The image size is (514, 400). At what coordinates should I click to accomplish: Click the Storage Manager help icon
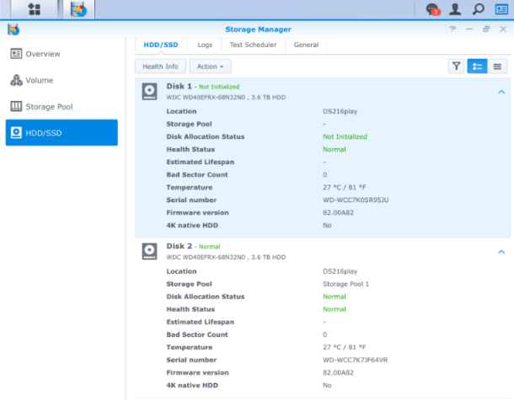coord(452,29)
